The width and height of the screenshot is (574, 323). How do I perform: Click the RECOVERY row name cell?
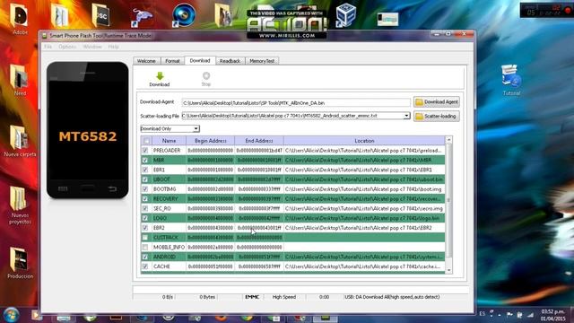pos(169,199)
